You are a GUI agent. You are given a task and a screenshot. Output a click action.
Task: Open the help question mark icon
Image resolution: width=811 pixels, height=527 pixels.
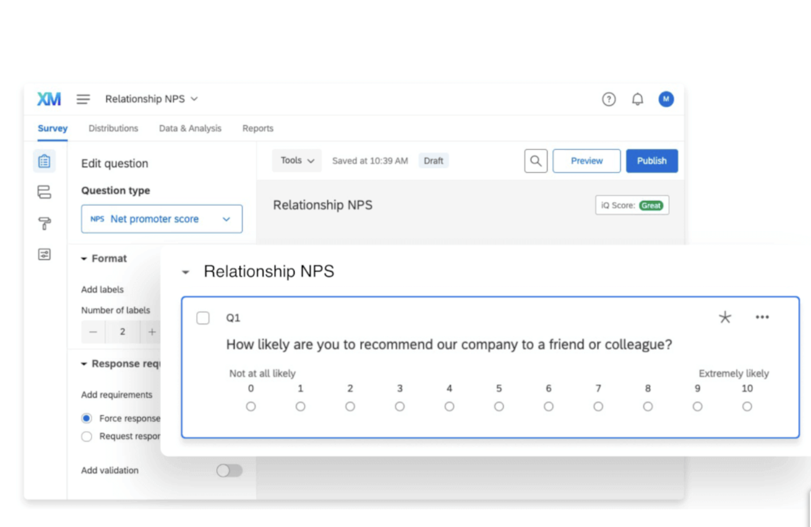(609, 99)
